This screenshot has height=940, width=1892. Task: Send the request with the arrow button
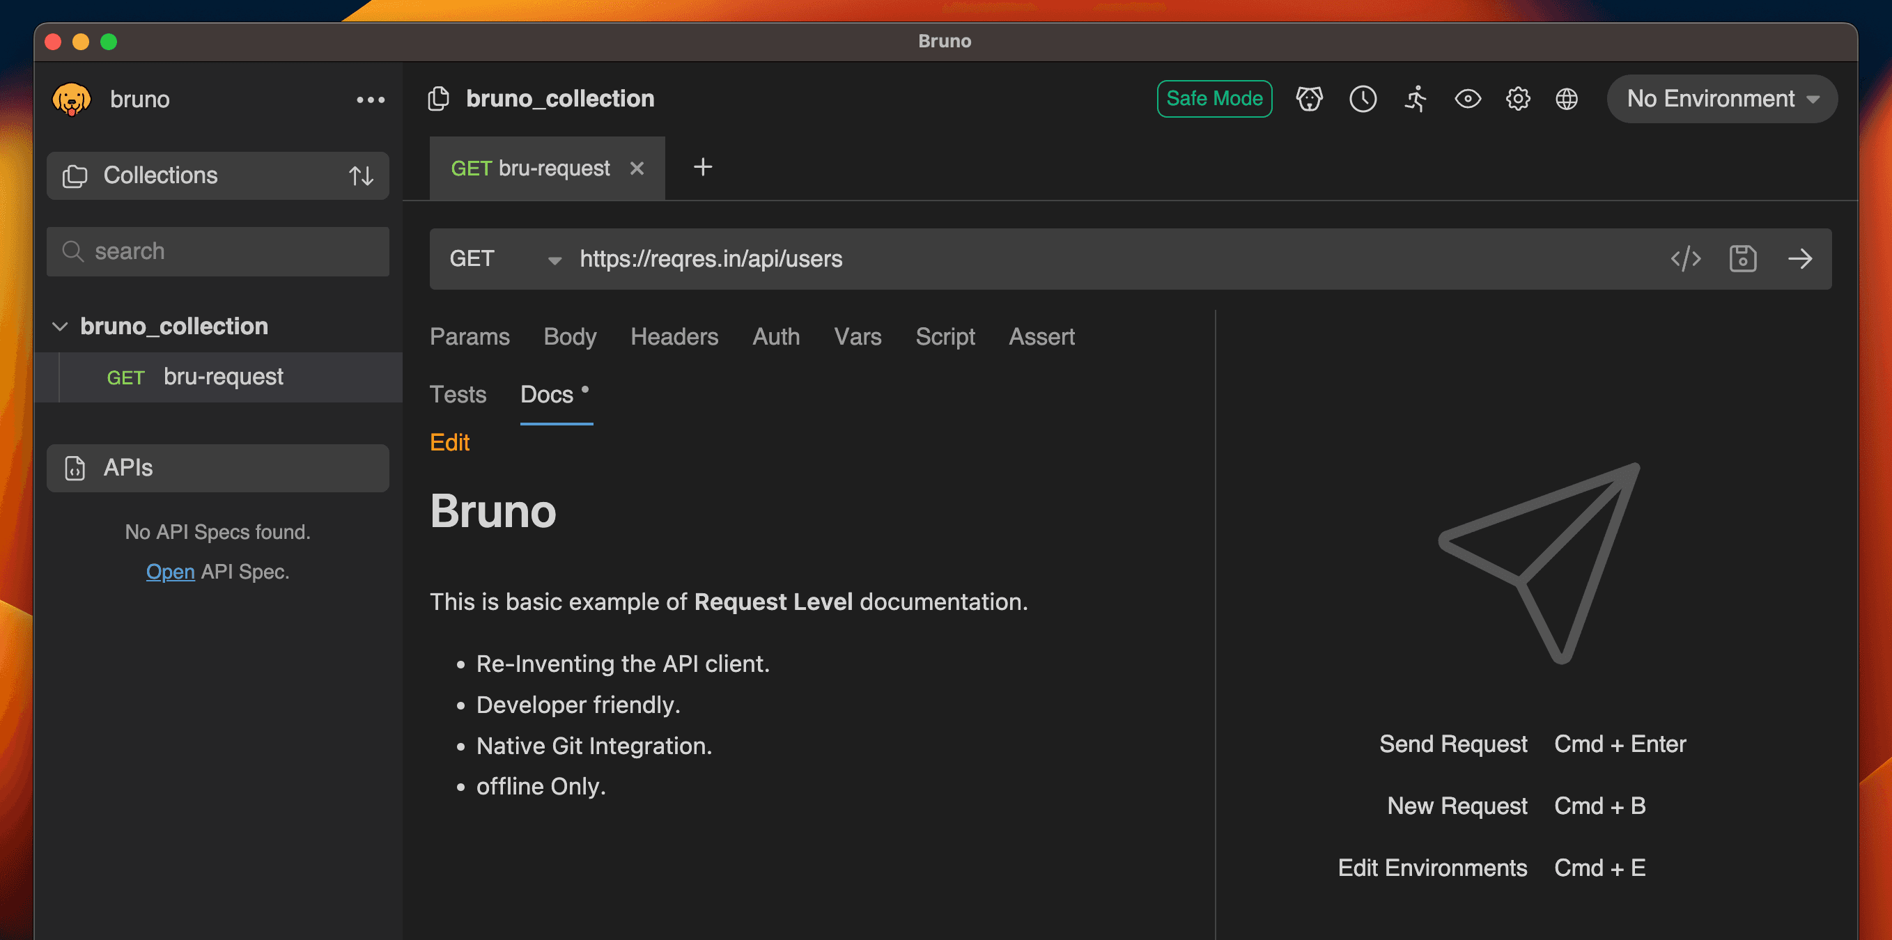point(1801,258)
